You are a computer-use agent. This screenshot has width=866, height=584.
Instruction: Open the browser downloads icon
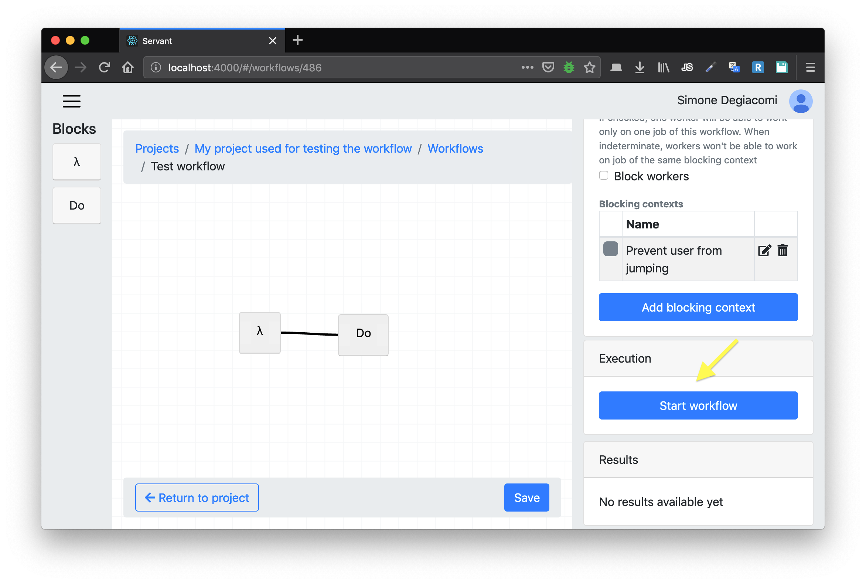pos(639,67)
